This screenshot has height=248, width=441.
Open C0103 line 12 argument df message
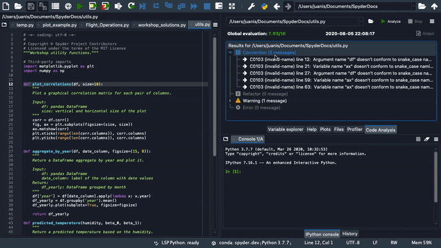340,59
